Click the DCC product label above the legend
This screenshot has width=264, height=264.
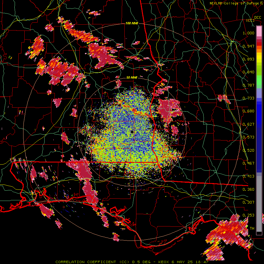pyautogui.click(x=258, y=18)
